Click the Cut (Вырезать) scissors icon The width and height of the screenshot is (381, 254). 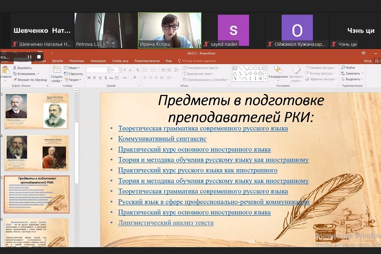point(15,68)
